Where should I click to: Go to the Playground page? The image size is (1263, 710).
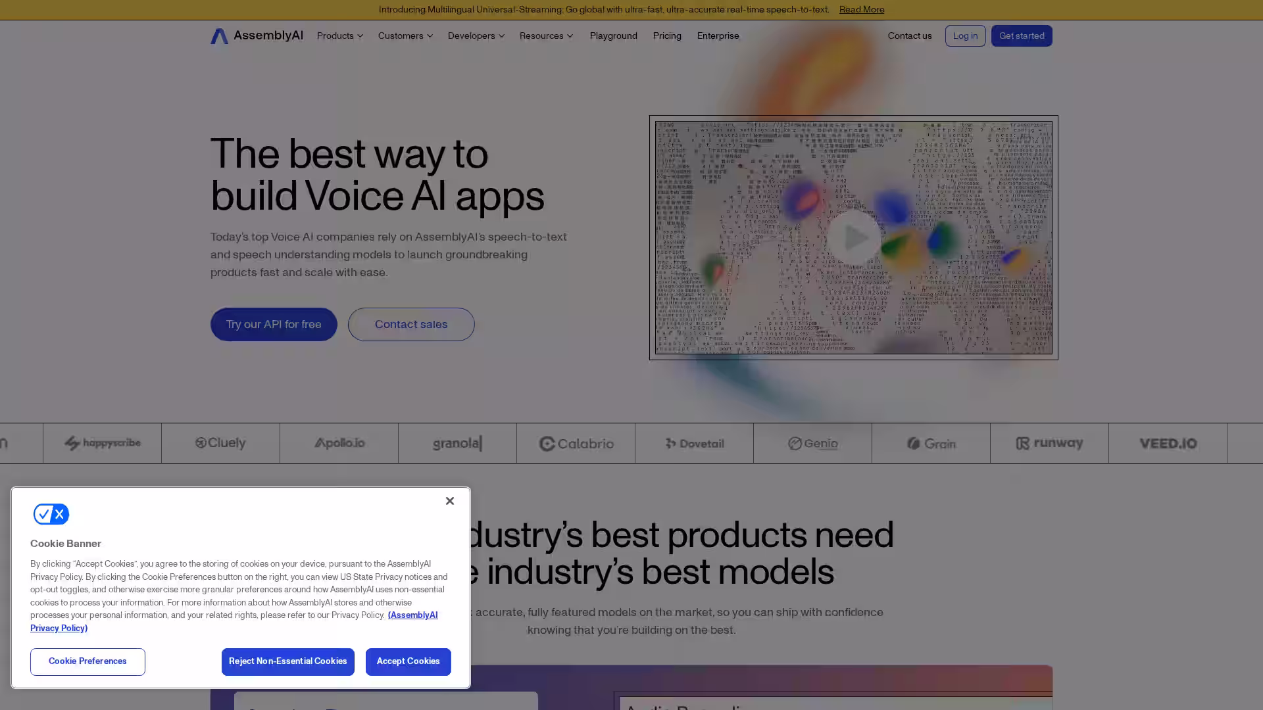(613, 35)
